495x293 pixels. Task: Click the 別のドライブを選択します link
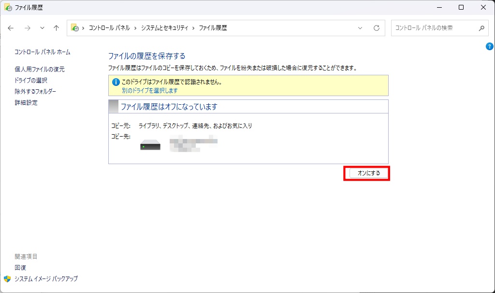(149, 90)
